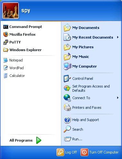Click the Help and Support question mark icon

point(67,120)
